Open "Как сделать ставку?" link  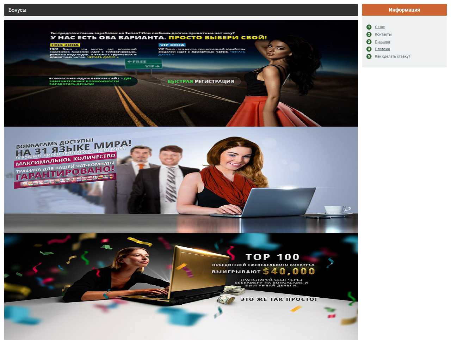[x=392, y=56]
